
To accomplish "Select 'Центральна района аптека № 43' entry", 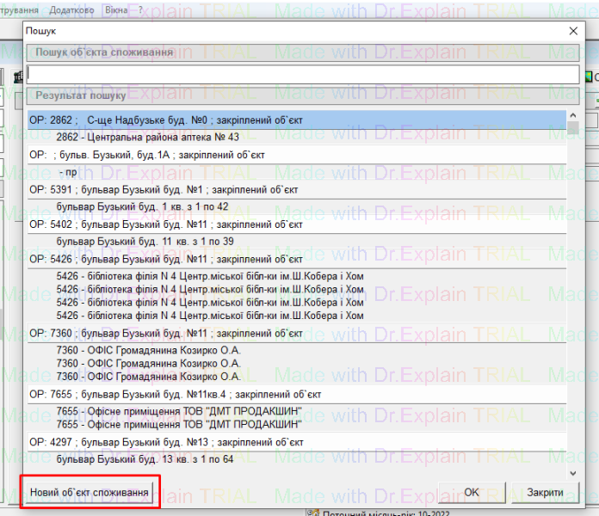I will 148,138.
